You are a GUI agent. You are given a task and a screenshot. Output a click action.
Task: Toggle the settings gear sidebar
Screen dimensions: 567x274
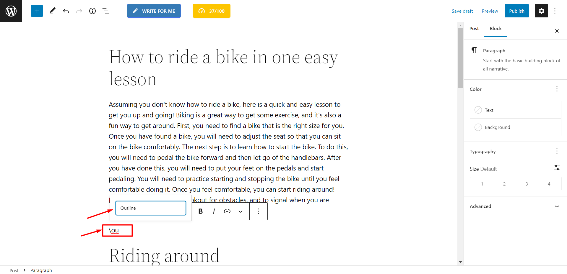[x=541, y=11]
